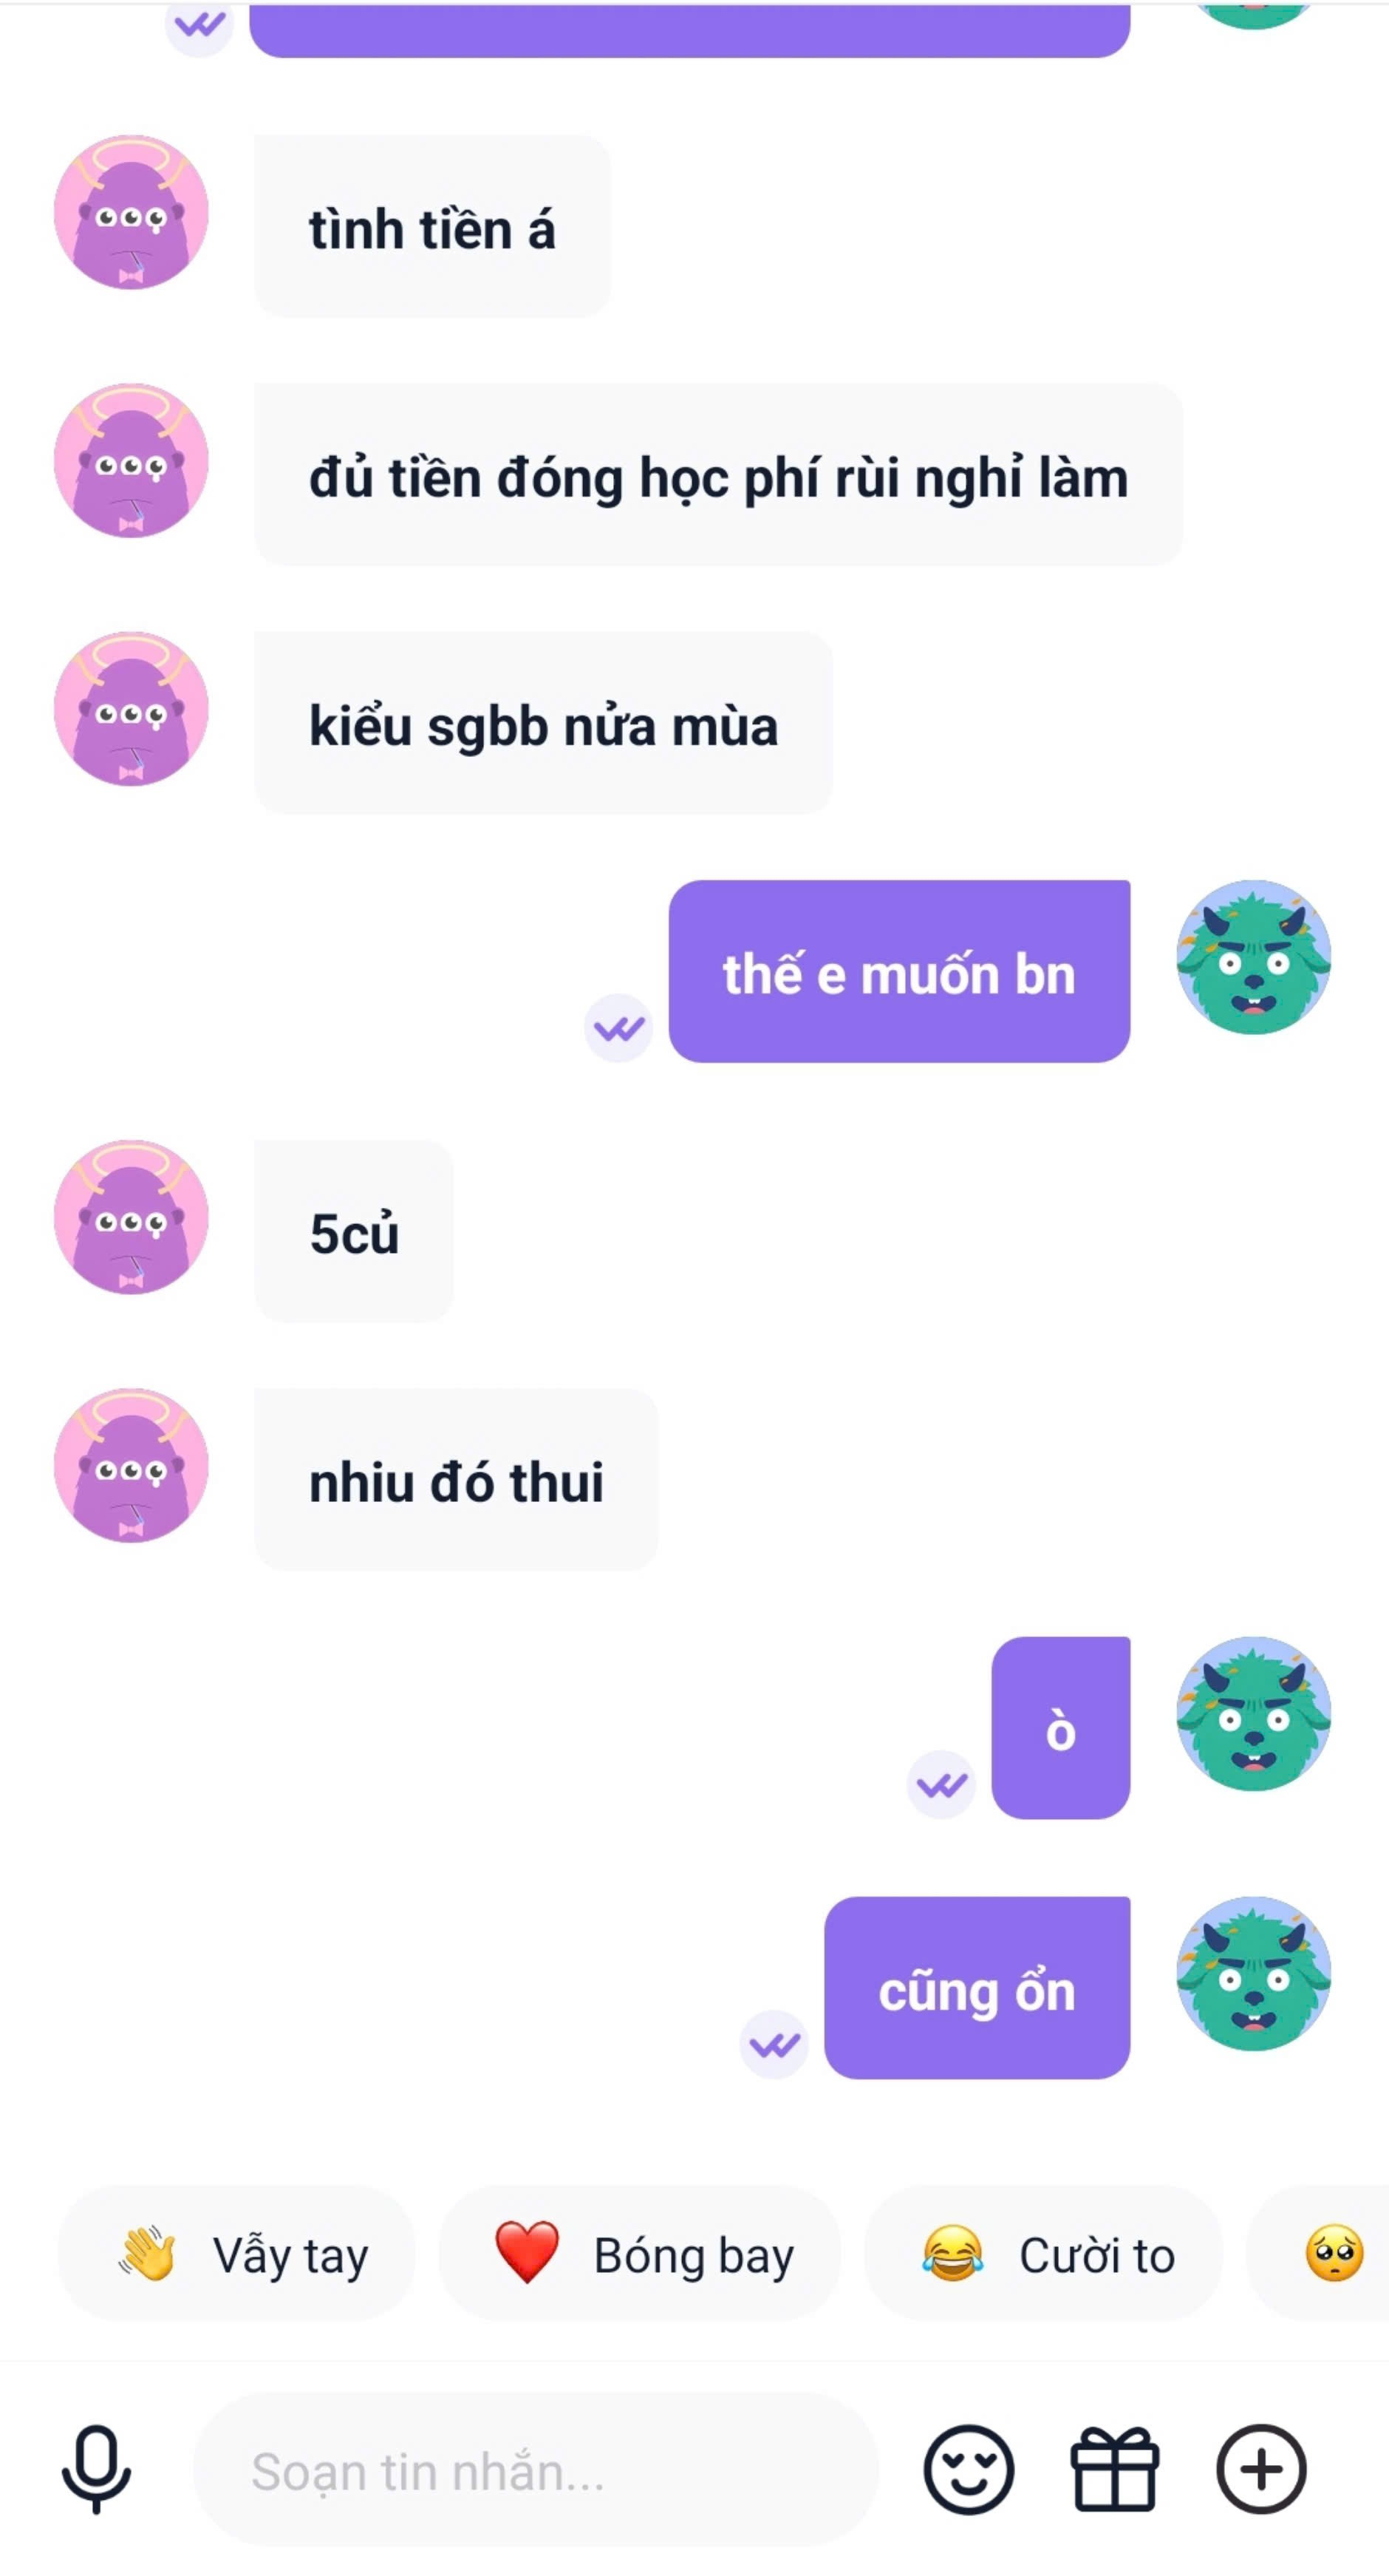This screenshot has height=2576, width=1389.
Task: Select 'đủ tiền đóng học phí' message
Action: click(718, 475)
